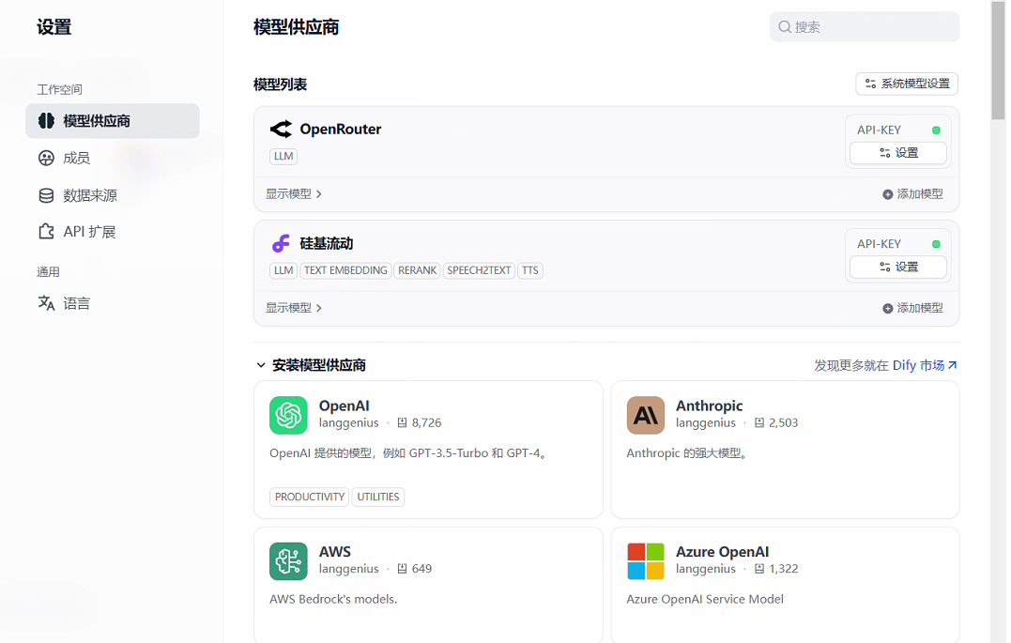Click 添加模型 for 硅基流动

912,308
